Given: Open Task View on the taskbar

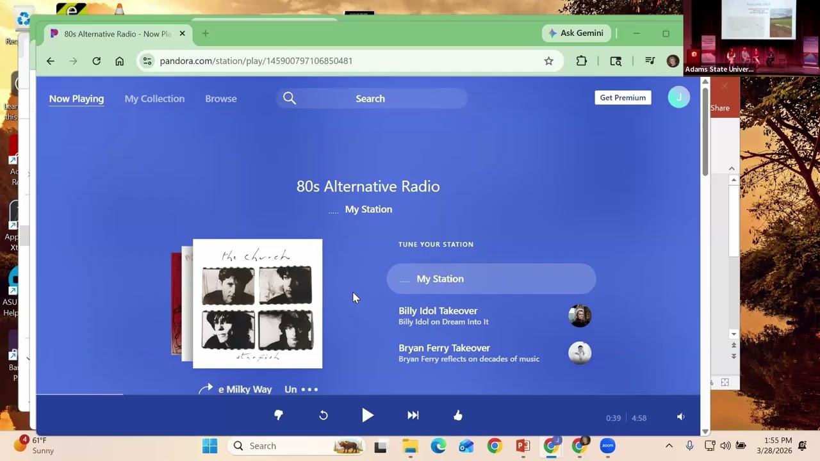Looking at the screenshot, I should [x=381, y=446].
